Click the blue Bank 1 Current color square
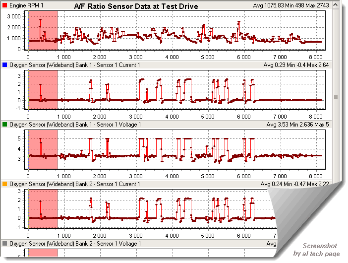Image resolution: width=348 pixels, height=263 pixels. coord(4,65)
